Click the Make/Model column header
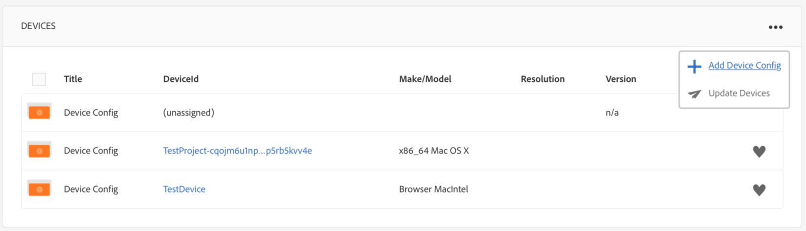Screen dimensions: 806x231 [425, 79]
